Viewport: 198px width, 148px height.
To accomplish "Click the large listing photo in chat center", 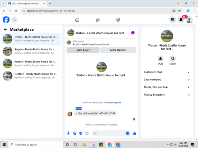I will click(x=101, y=67).
